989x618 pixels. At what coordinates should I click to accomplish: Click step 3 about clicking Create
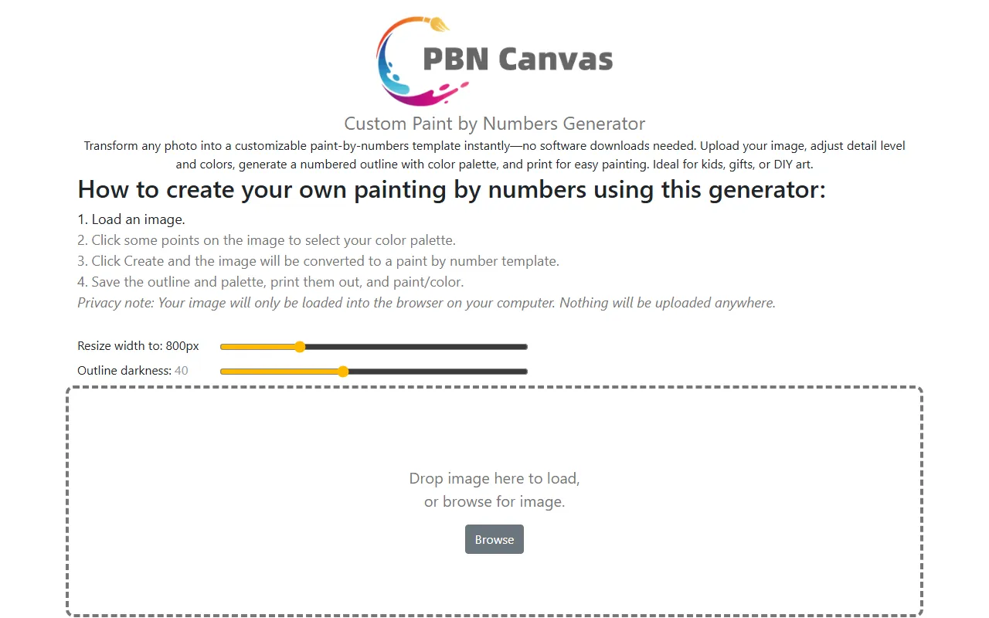click(x=318, y=261)
